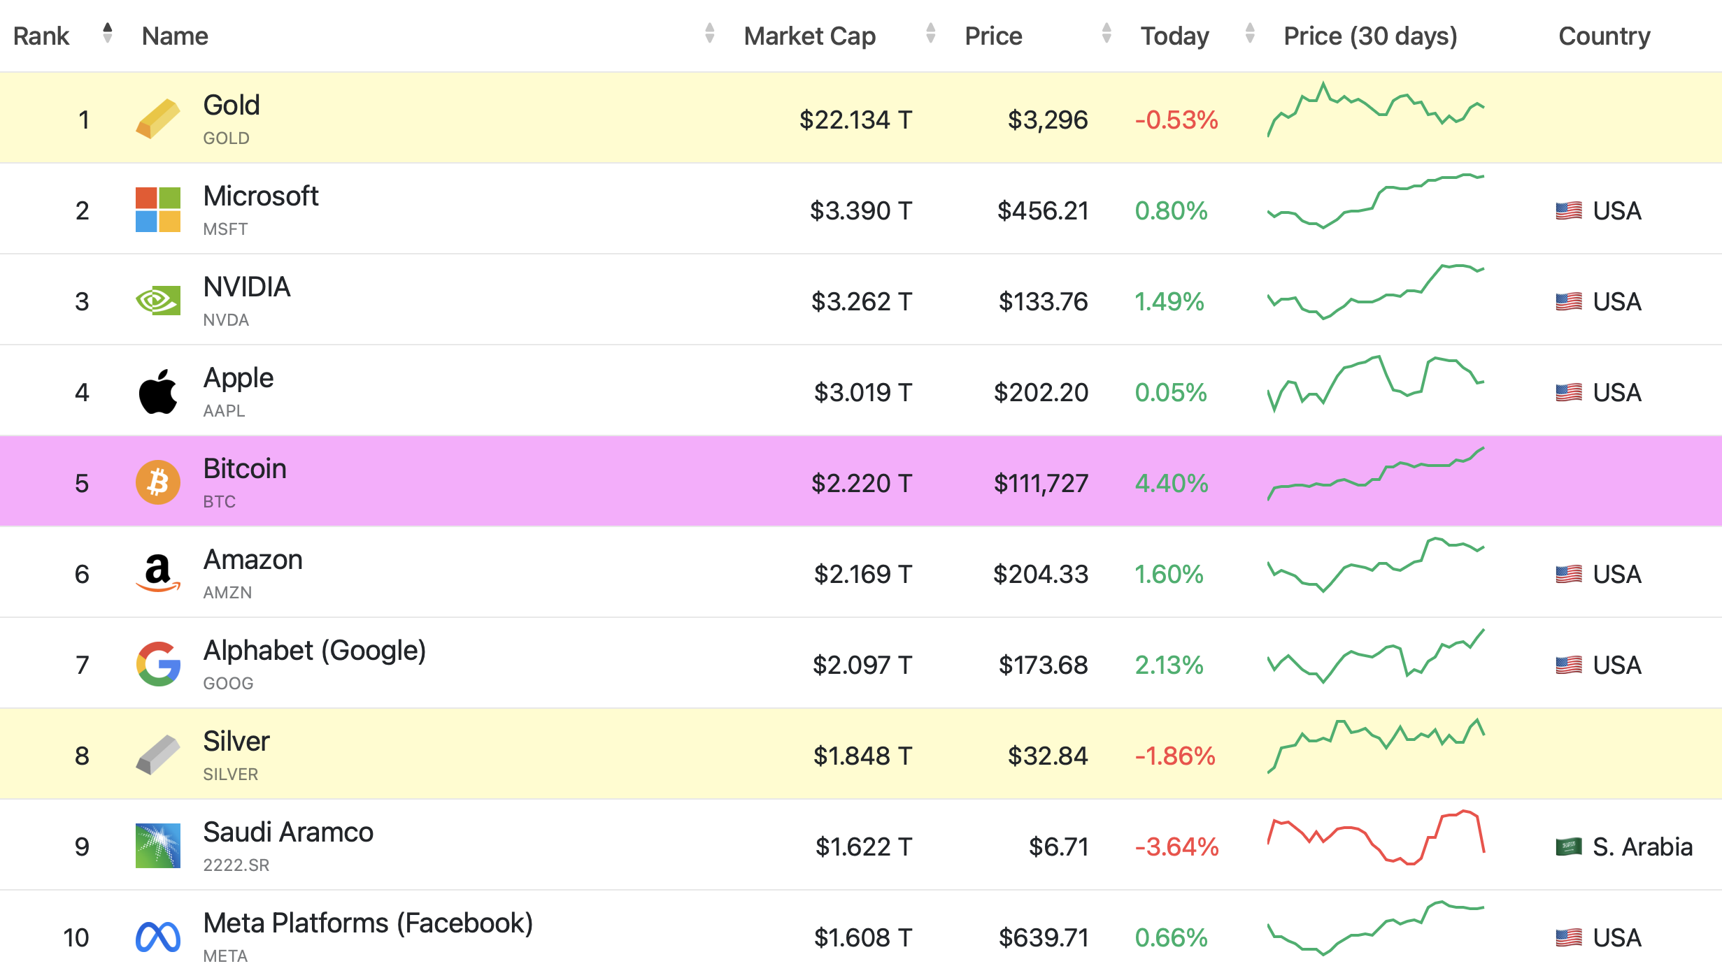
Task: Open the Gold asset link
Action: (x=232, y=105)
